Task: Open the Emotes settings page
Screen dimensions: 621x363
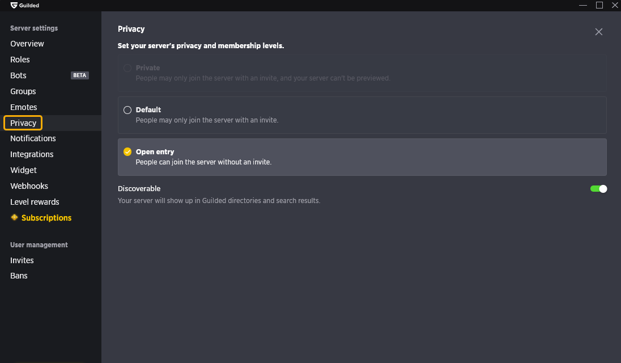Action: 23,107
